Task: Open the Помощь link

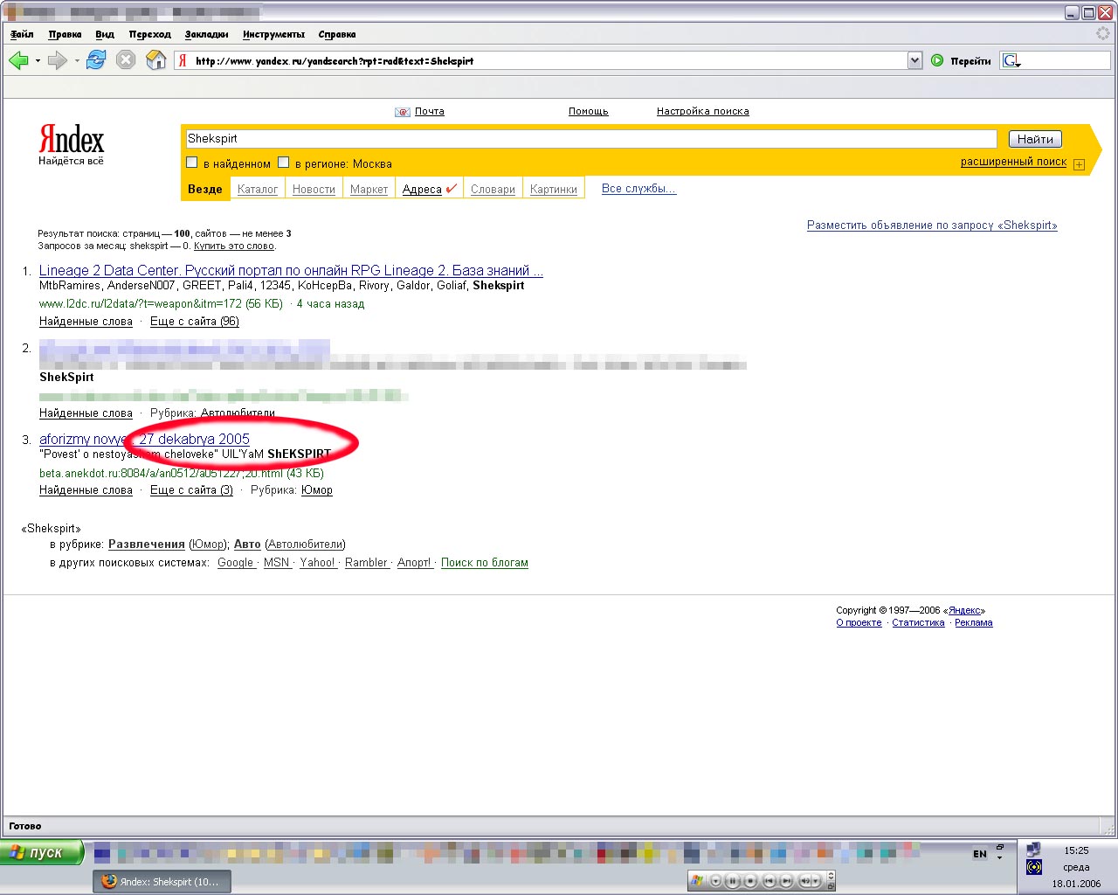Action: [x=589, y=111]
